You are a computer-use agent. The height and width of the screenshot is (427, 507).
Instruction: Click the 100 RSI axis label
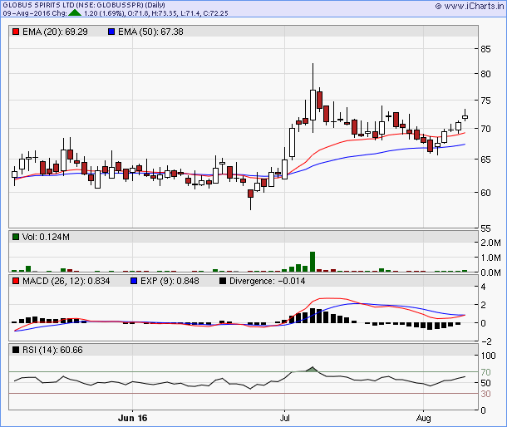click(488, 356)
